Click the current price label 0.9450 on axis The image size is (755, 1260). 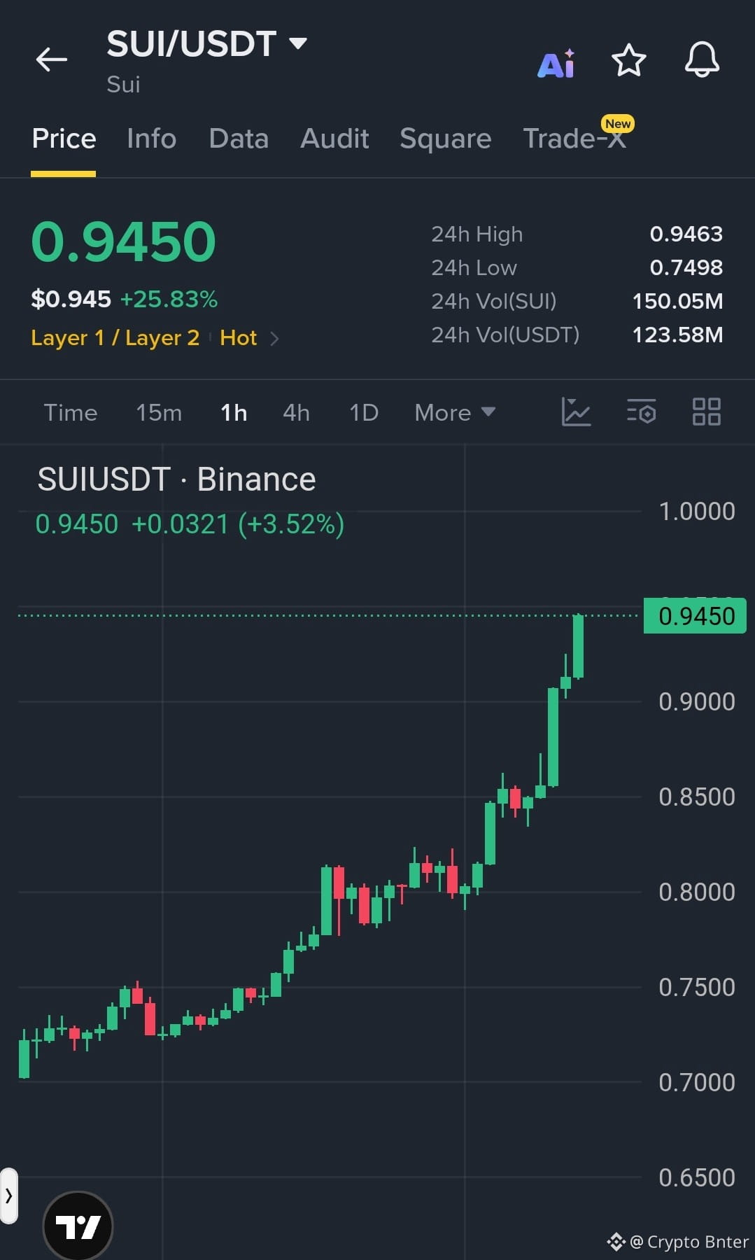point(696,616)
